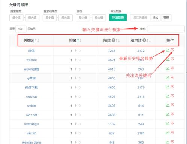Focus the 排名 maximum value field
This screenshot has height=144, width=187.
pyautogui.click(x=99, y=18)
